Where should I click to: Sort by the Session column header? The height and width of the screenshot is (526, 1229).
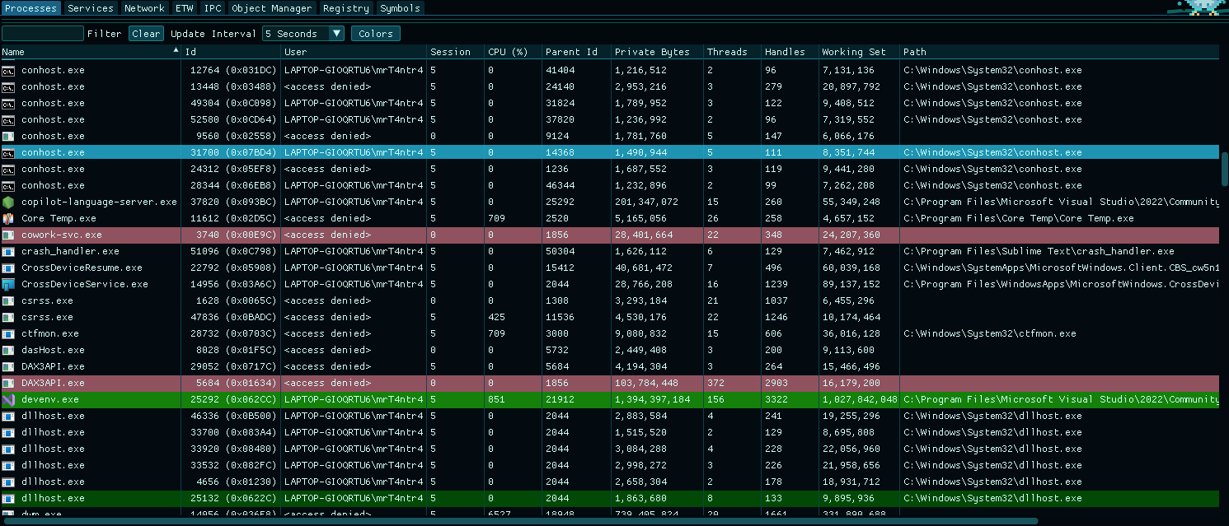pos(456,52)
